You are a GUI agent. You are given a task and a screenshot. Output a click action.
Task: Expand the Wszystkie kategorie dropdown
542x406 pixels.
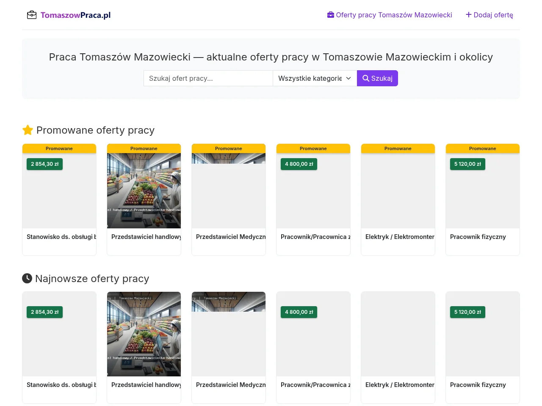315,78
